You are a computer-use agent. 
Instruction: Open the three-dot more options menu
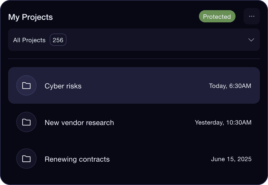click(252, 16)
